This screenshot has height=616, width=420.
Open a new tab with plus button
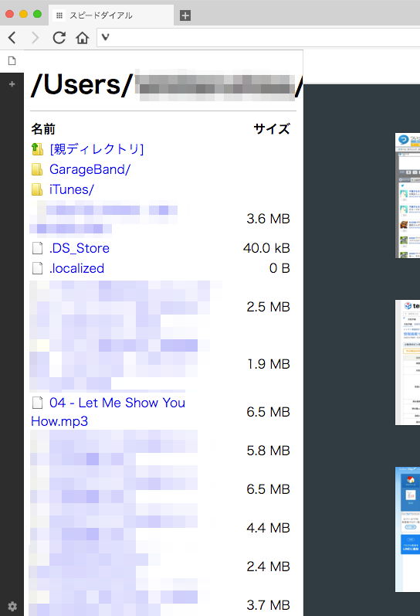coord(185,15)
